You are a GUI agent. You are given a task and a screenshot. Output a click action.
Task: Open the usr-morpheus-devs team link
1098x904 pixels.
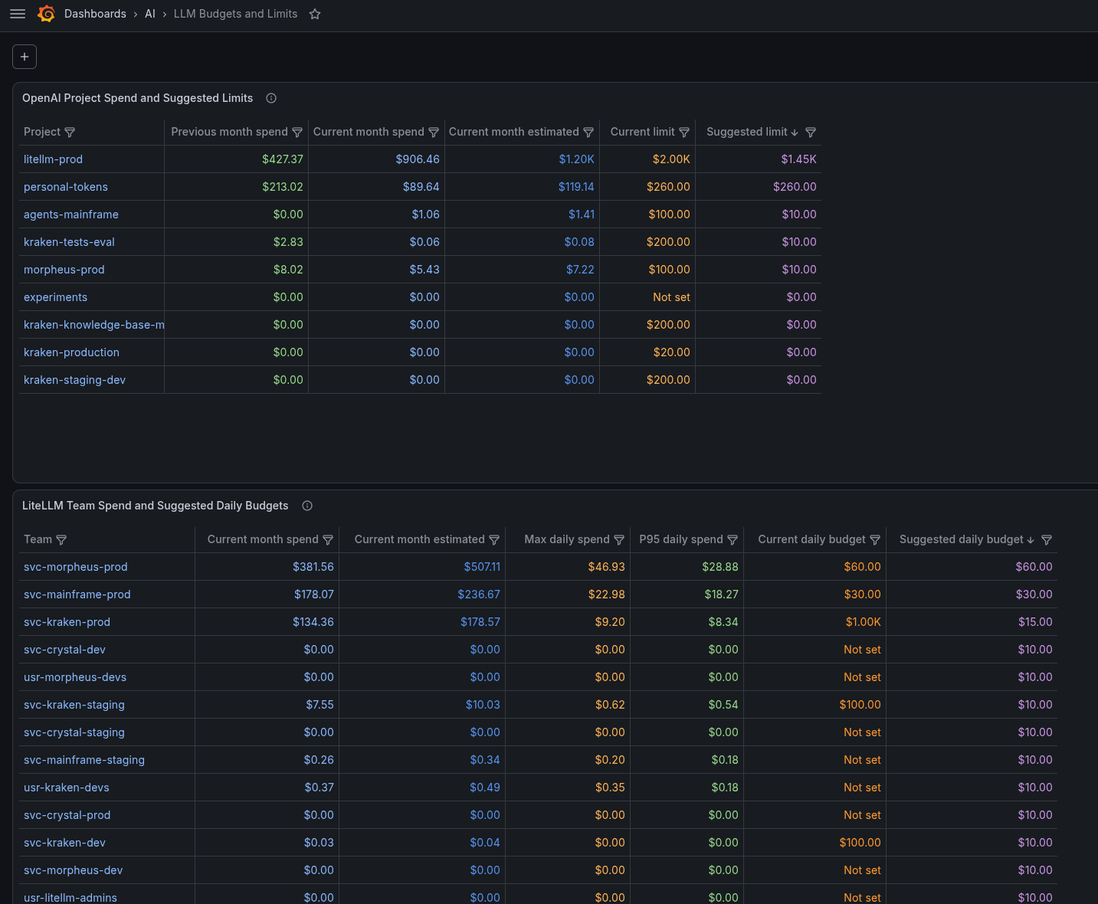click(75, 677)
